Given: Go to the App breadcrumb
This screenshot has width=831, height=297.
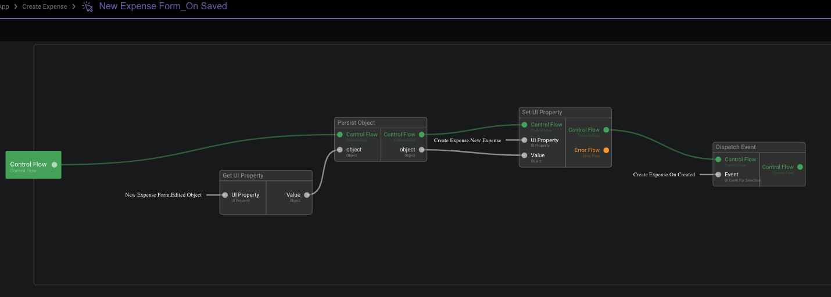Looking at the screenshot, I should [x=5, y=6].
